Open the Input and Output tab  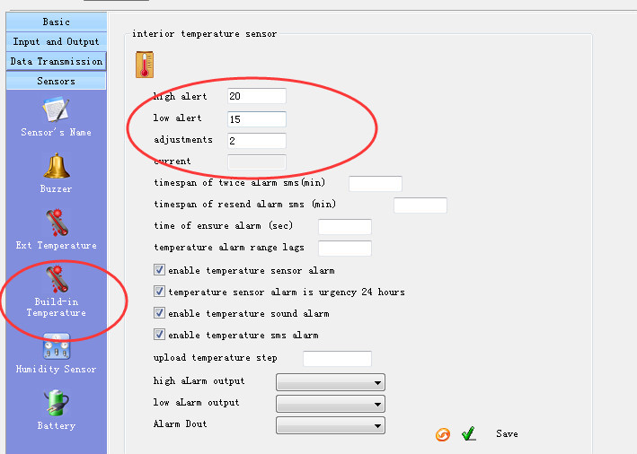[56, 41]
